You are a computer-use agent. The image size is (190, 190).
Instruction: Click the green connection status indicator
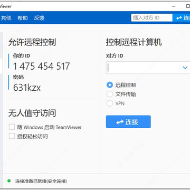coord(9,180)
